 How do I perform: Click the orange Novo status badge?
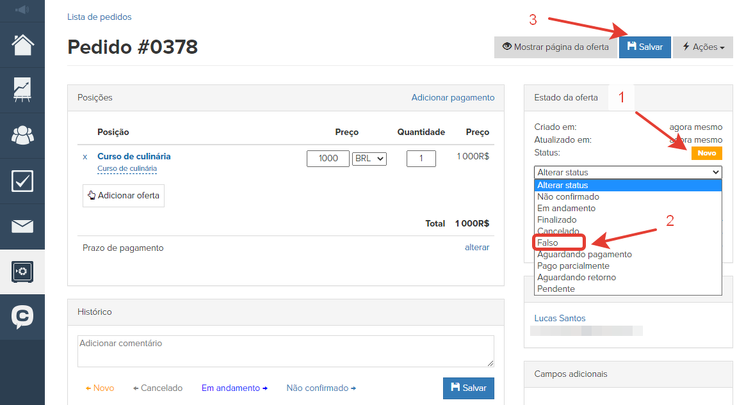(706, 154)
